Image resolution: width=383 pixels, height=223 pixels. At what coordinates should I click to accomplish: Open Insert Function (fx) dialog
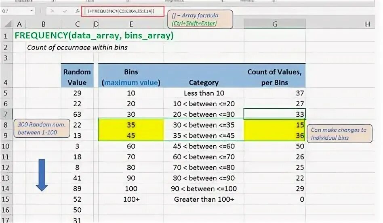[x=77, y=11]
